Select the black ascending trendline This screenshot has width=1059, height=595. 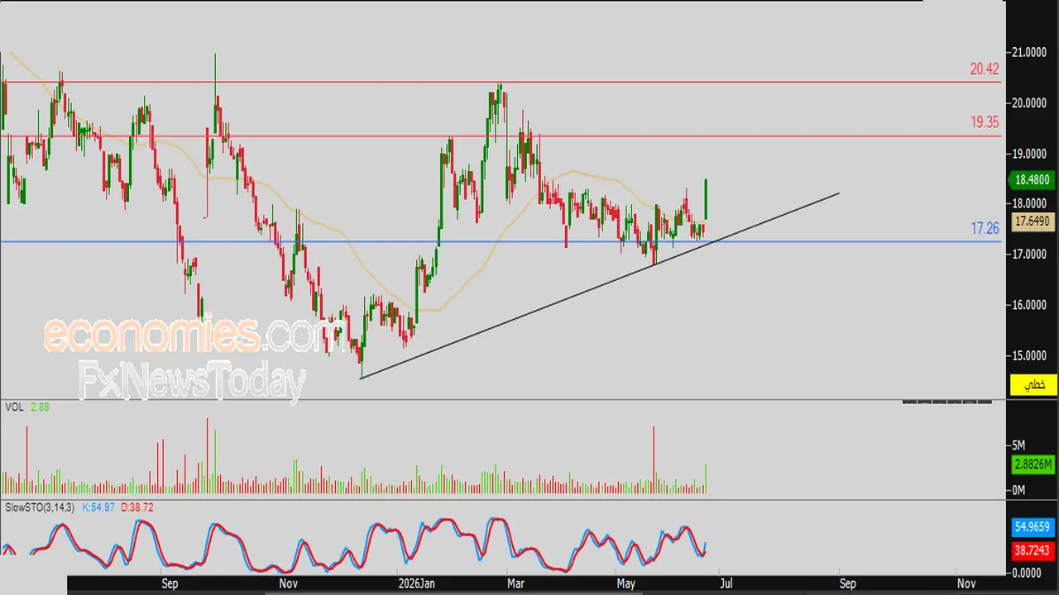(600, 286)
